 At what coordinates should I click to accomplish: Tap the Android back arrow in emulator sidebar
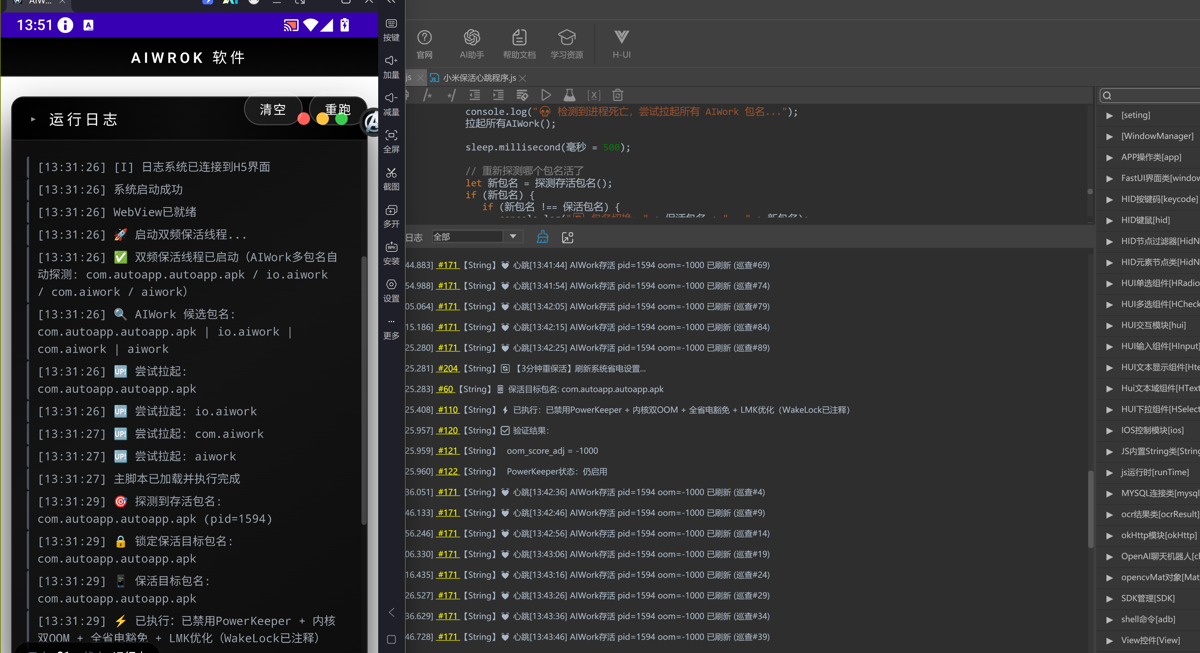[391, 612]
